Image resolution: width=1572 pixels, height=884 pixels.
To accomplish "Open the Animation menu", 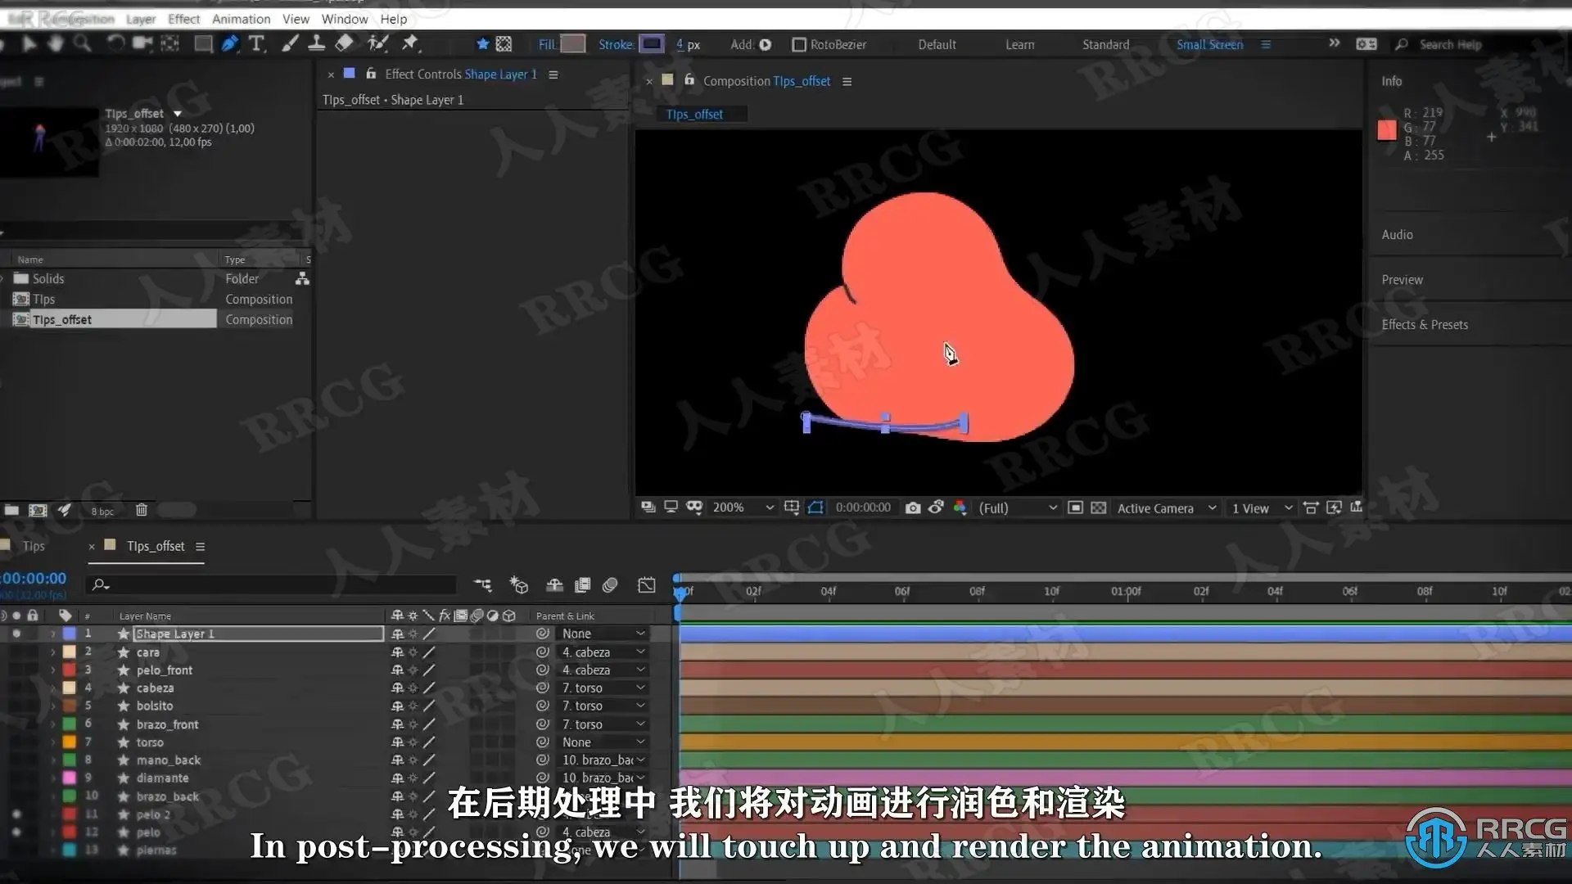I will click(x=241, y=19).
